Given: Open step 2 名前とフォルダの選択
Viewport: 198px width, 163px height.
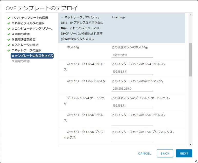Looking at the screenshot, I should coord(28,23).
